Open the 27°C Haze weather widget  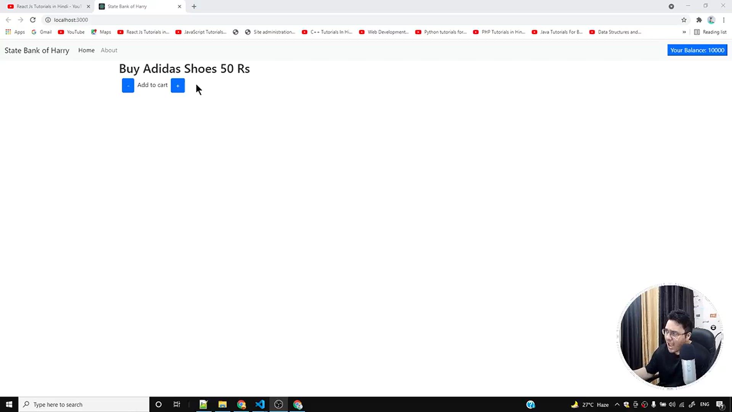pos(590,404)
